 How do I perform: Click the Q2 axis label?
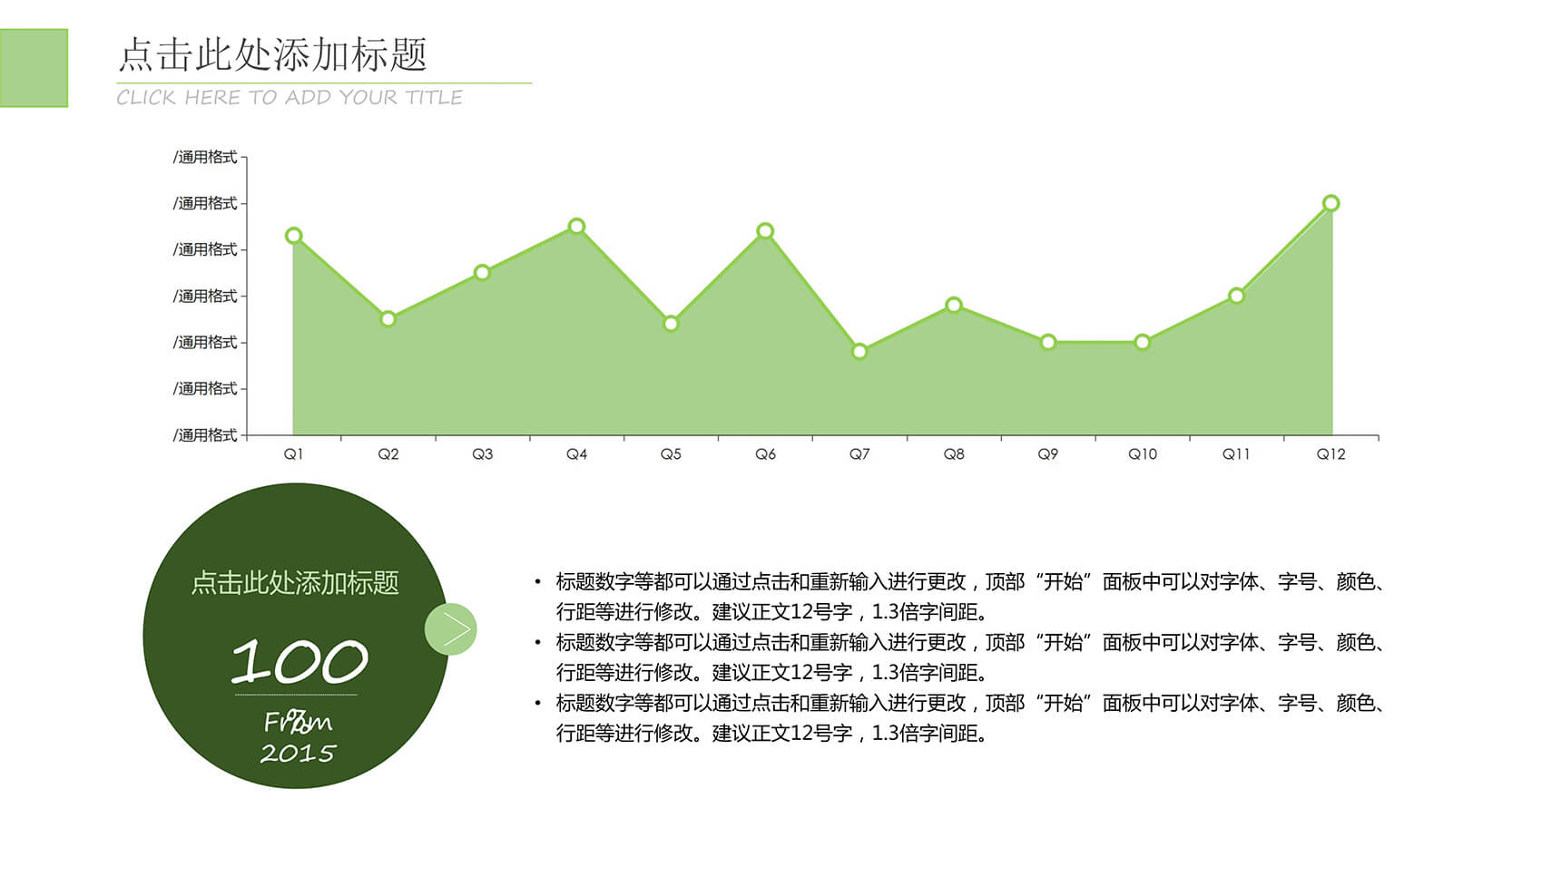[x=388, y=454]
